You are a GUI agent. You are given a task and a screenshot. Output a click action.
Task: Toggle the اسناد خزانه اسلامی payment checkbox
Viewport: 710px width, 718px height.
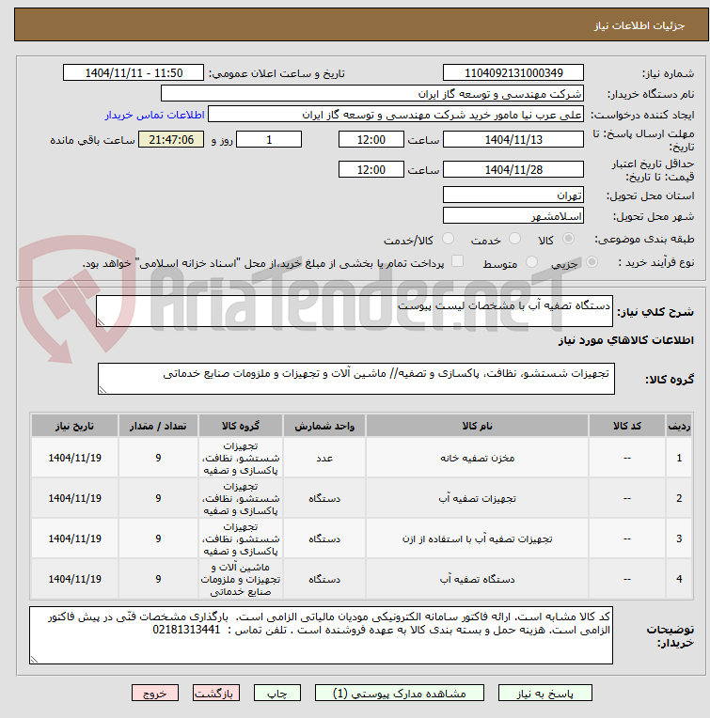pyautogui.click(x=457, y=261)
